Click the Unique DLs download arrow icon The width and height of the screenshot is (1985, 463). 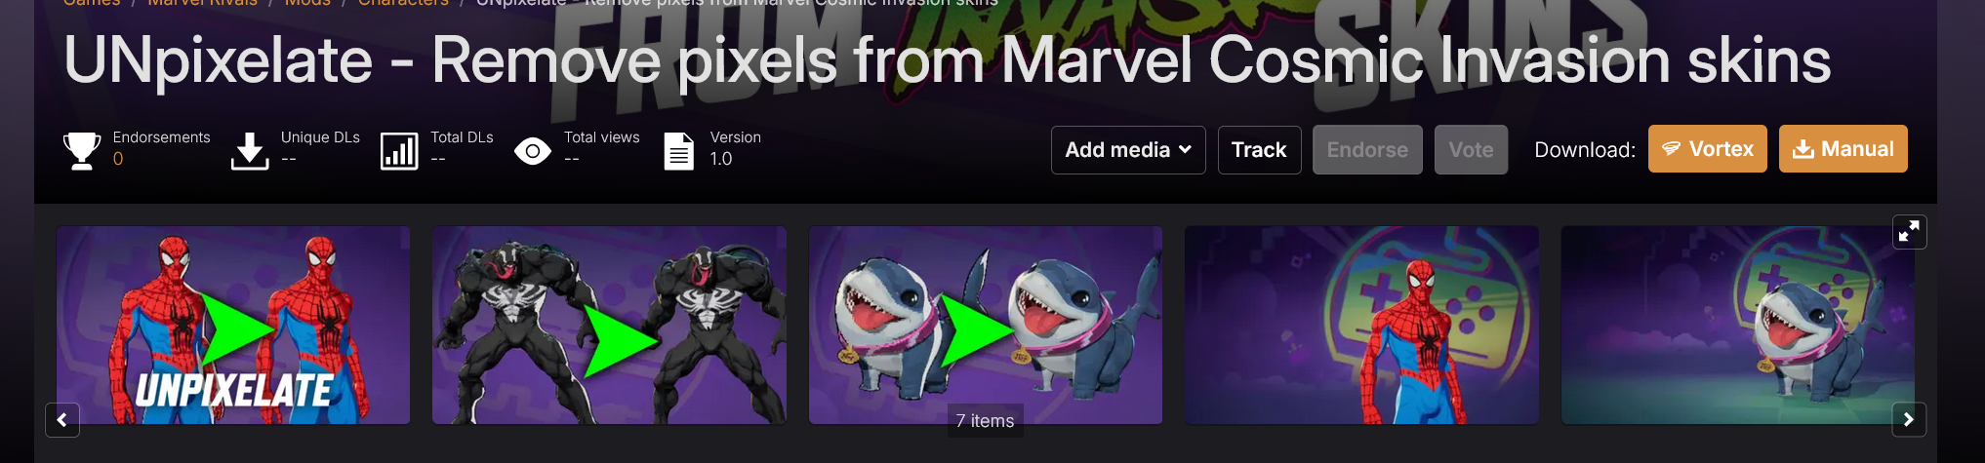point(250,151)
